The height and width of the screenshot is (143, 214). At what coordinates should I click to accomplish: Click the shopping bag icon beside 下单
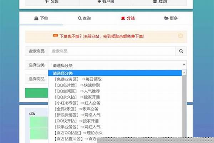(36, 18)
